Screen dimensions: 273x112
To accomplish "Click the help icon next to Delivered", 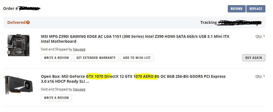I will [28, 22].
